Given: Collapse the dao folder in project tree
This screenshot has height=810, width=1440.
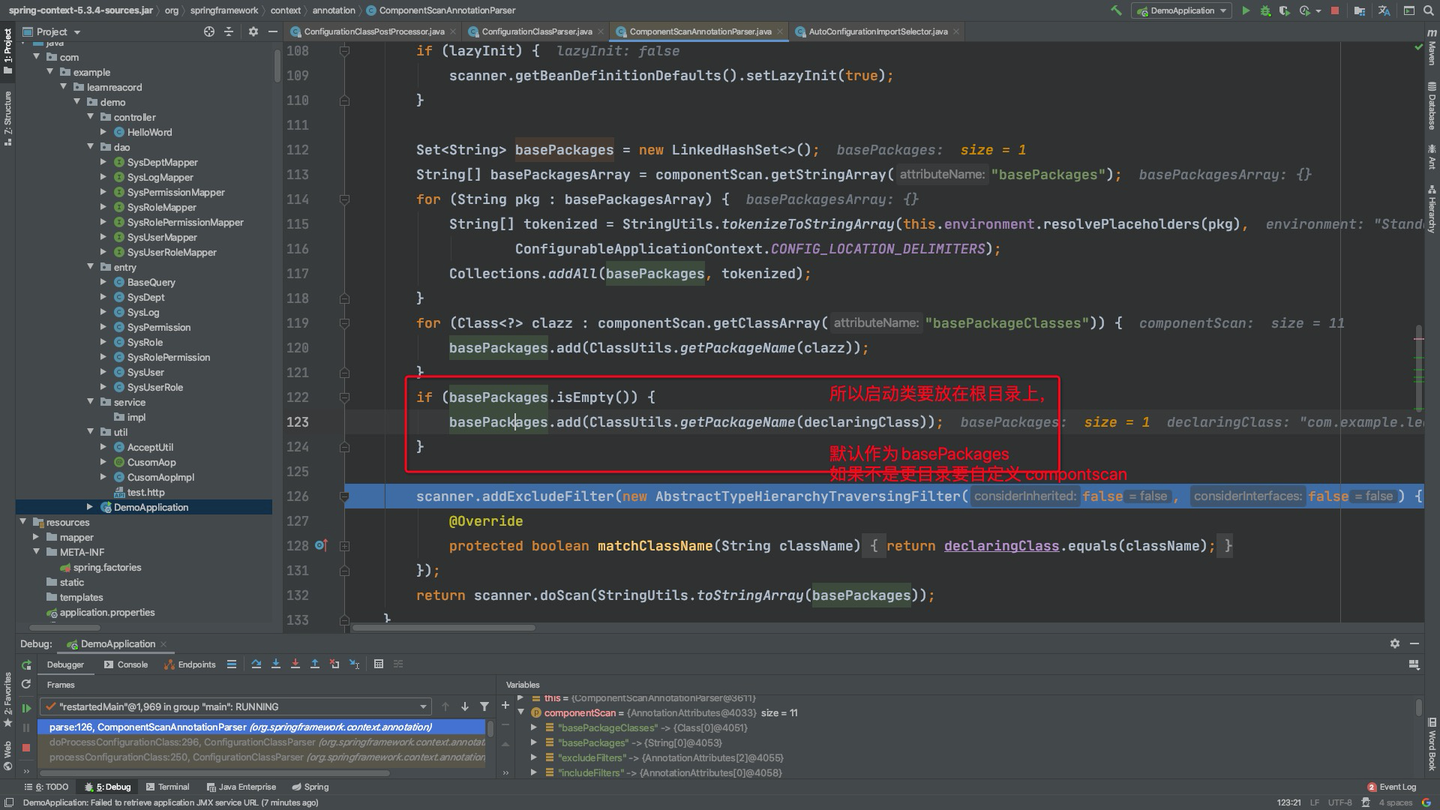Looking at the screenshot, I should pyautogui.click(x=91, y=147).
